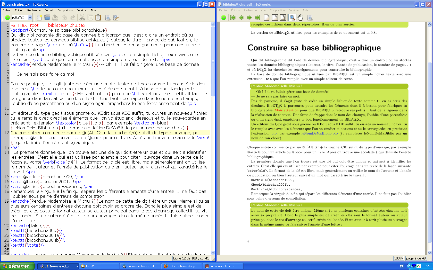Click PDF viewer scrollbar up arrow

click(x=429, y=24)
